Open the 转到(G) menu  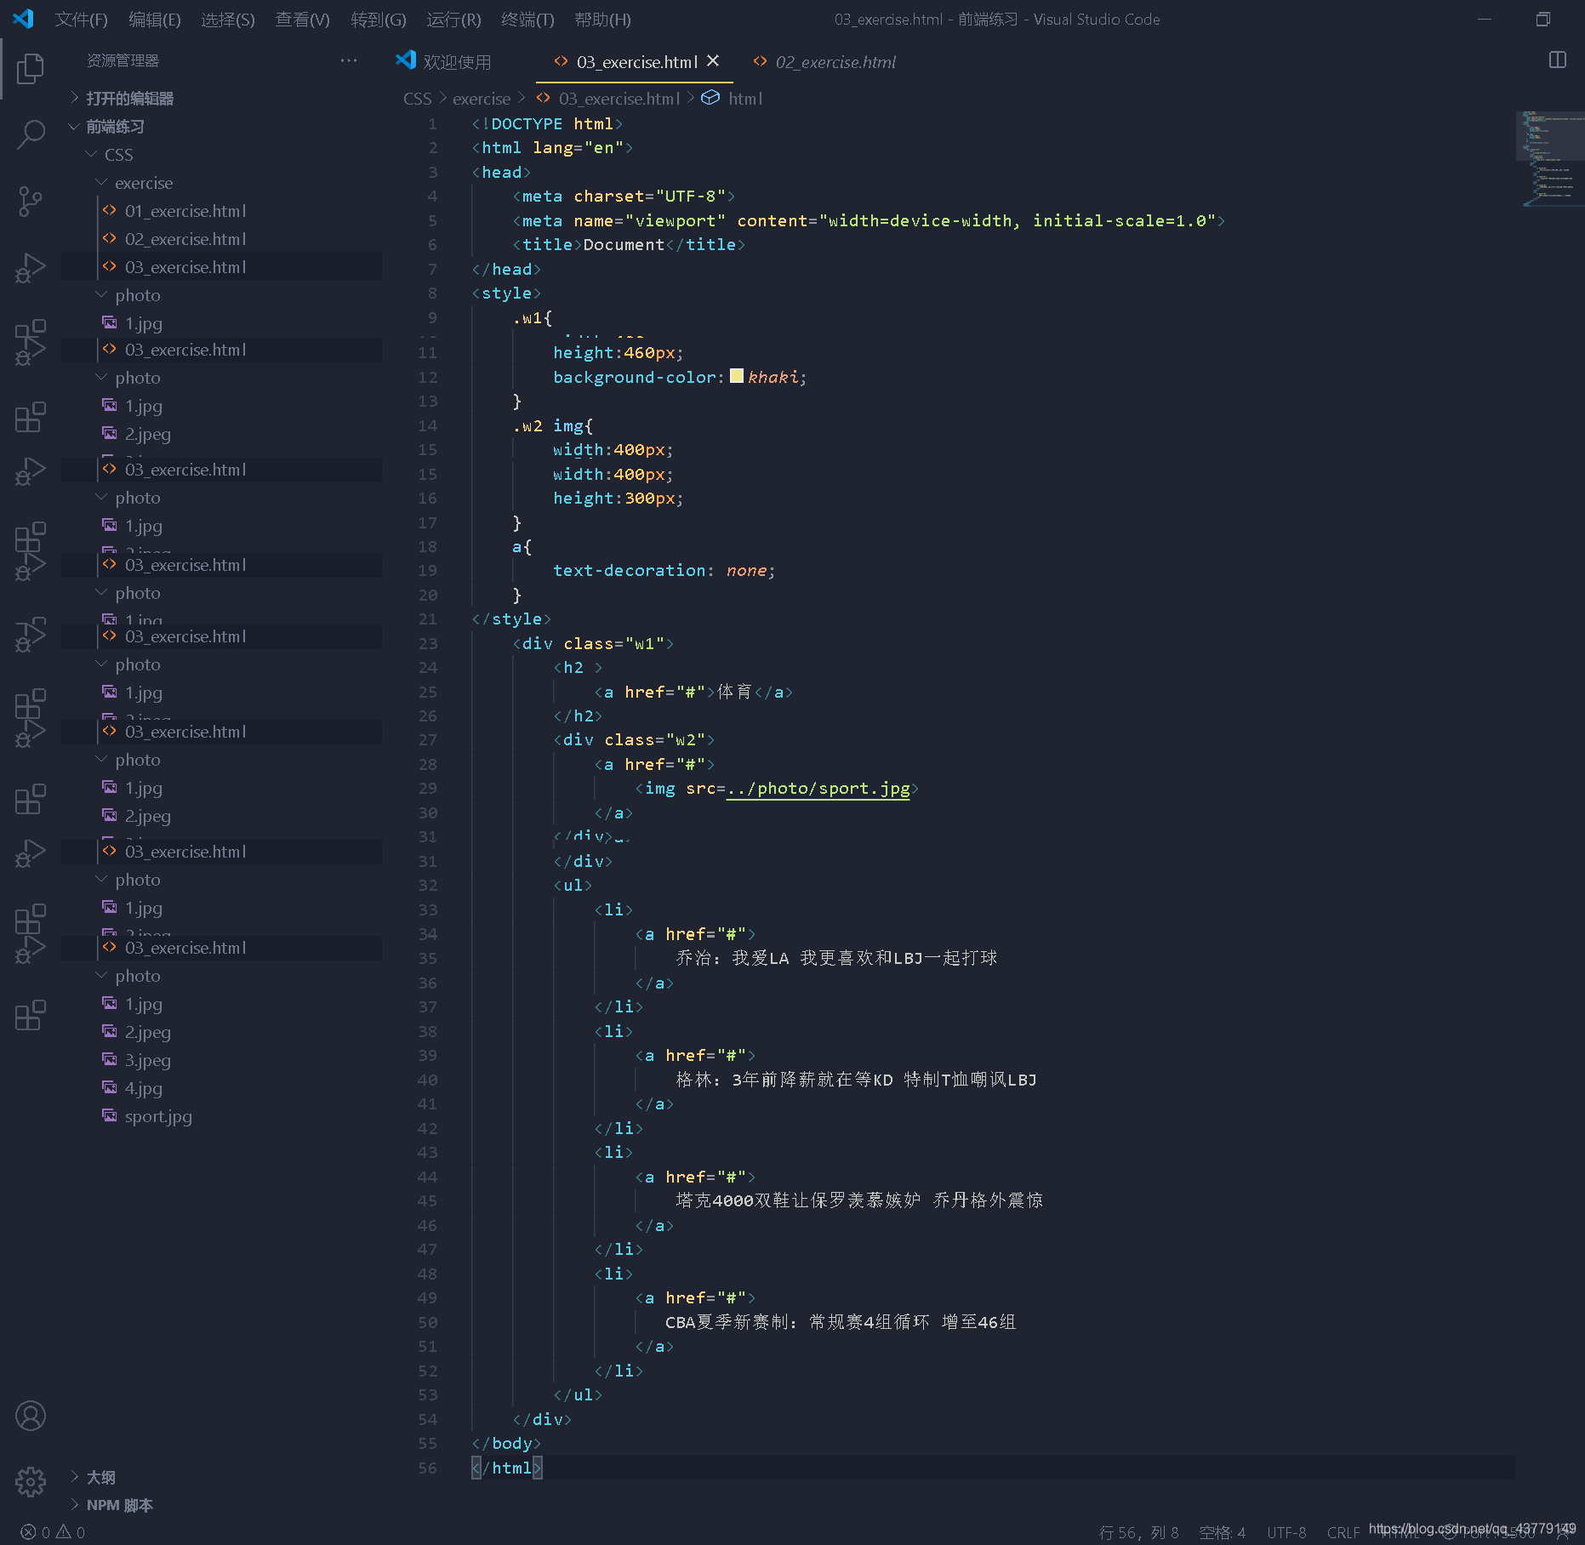point(379,19)
